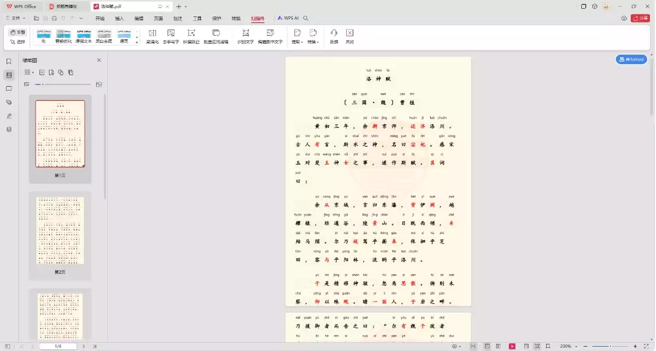The width and height of the screenshot is (656, 351).
Task: Click the 转为Word button
Action: click(x=631, y=59)
